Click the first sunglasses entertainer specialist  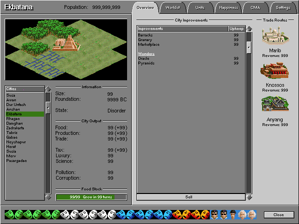214,215
